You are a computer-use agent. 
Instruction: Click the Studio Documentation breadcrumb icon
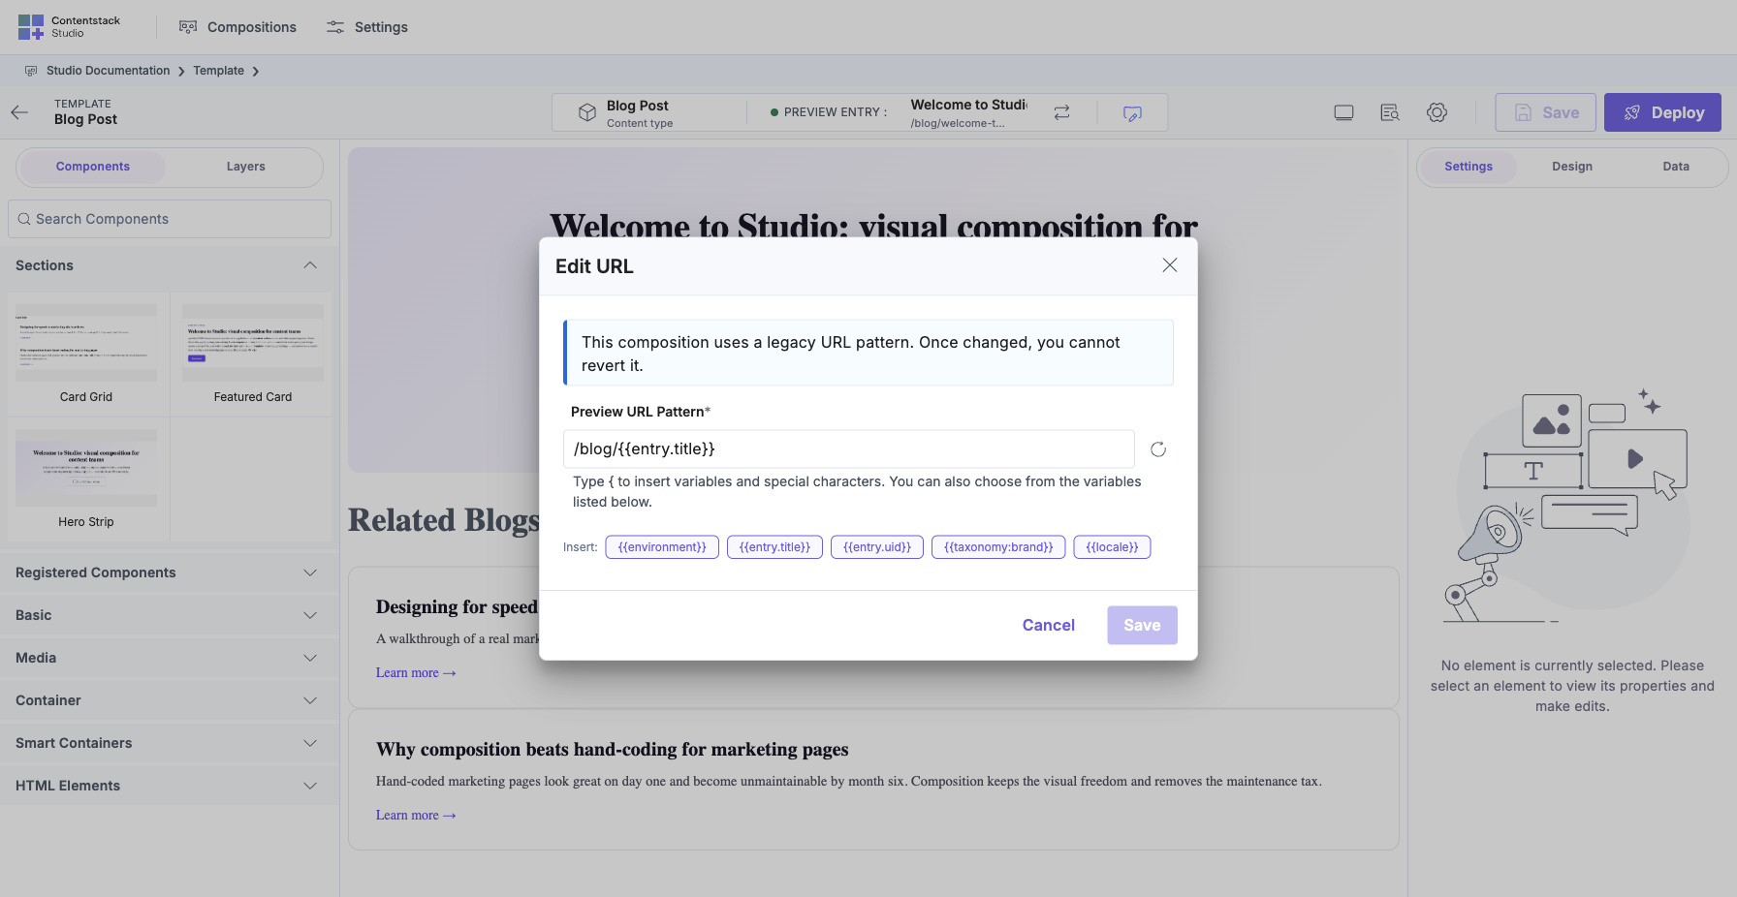coord(31,71)
